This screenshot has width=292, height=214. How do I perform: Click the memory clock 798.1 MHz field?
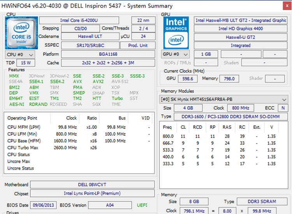click(x=194, y=211)
